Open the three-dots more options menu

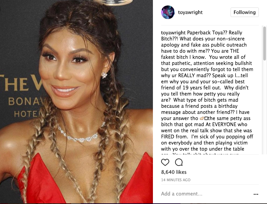click(256, 194)
